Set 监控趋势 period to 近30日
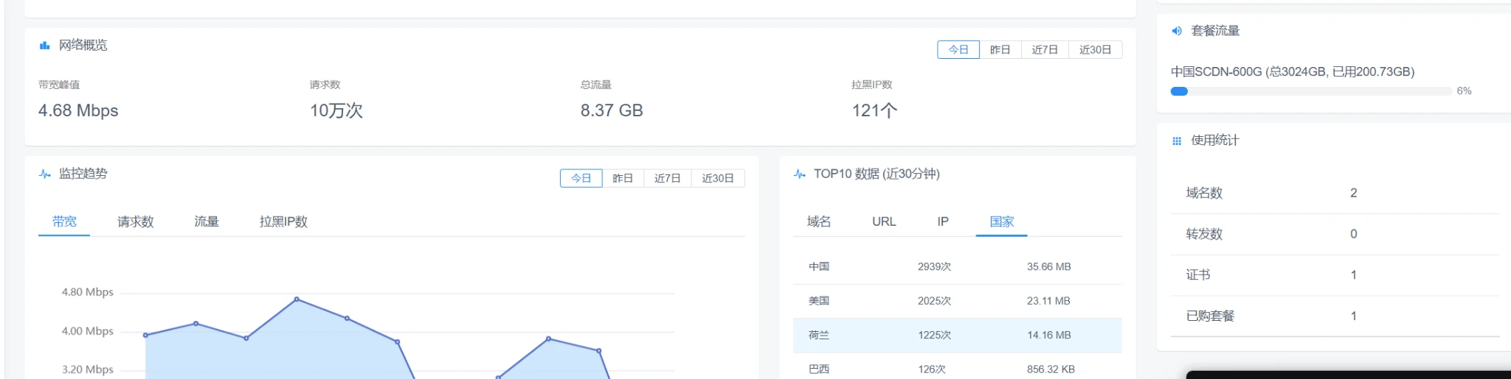The width and height of the screenshot is (1511, 379). tap(717, 178)
